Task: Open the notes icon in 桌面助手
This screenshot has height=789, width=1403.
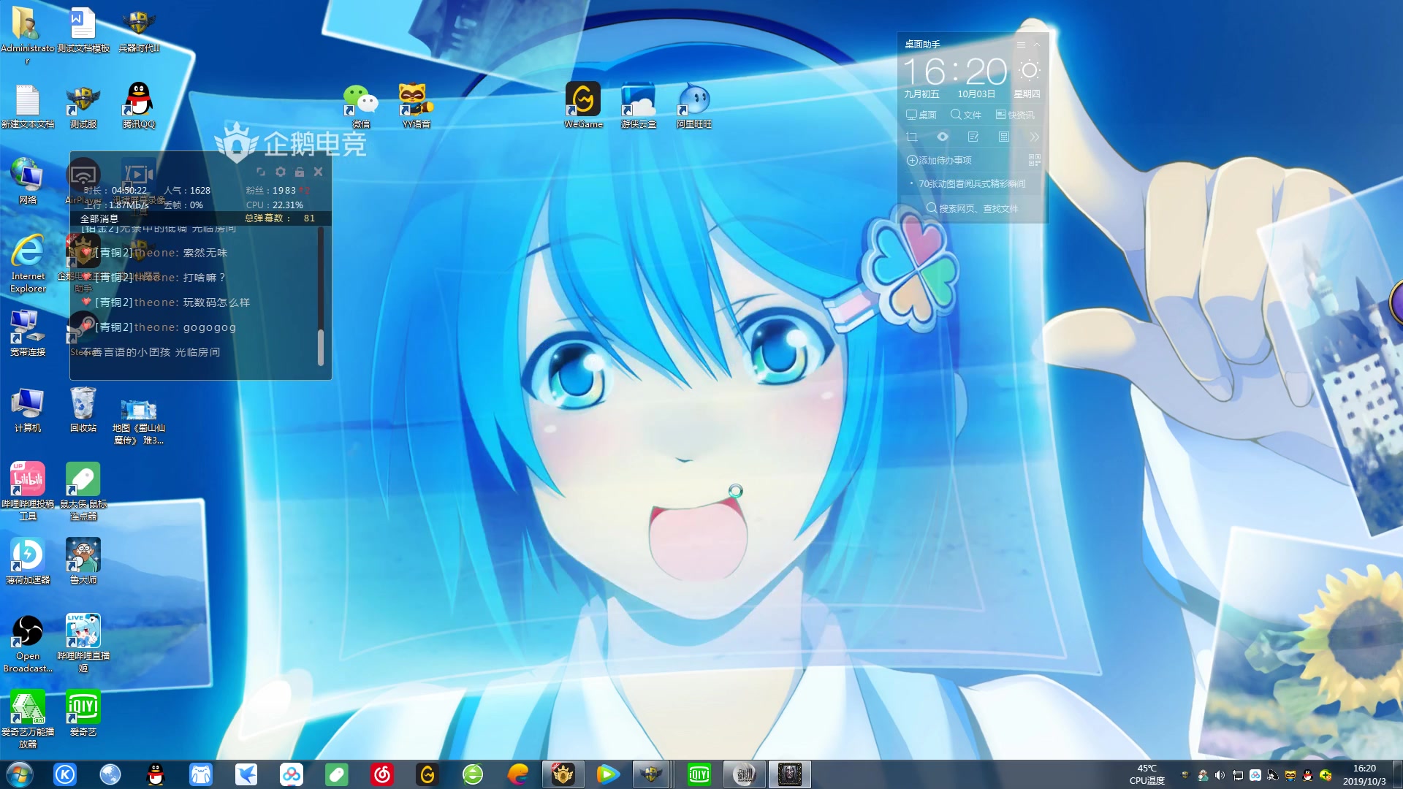Action: [973, 137]
